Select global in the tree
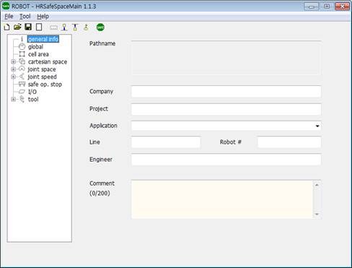 [35, 47]
